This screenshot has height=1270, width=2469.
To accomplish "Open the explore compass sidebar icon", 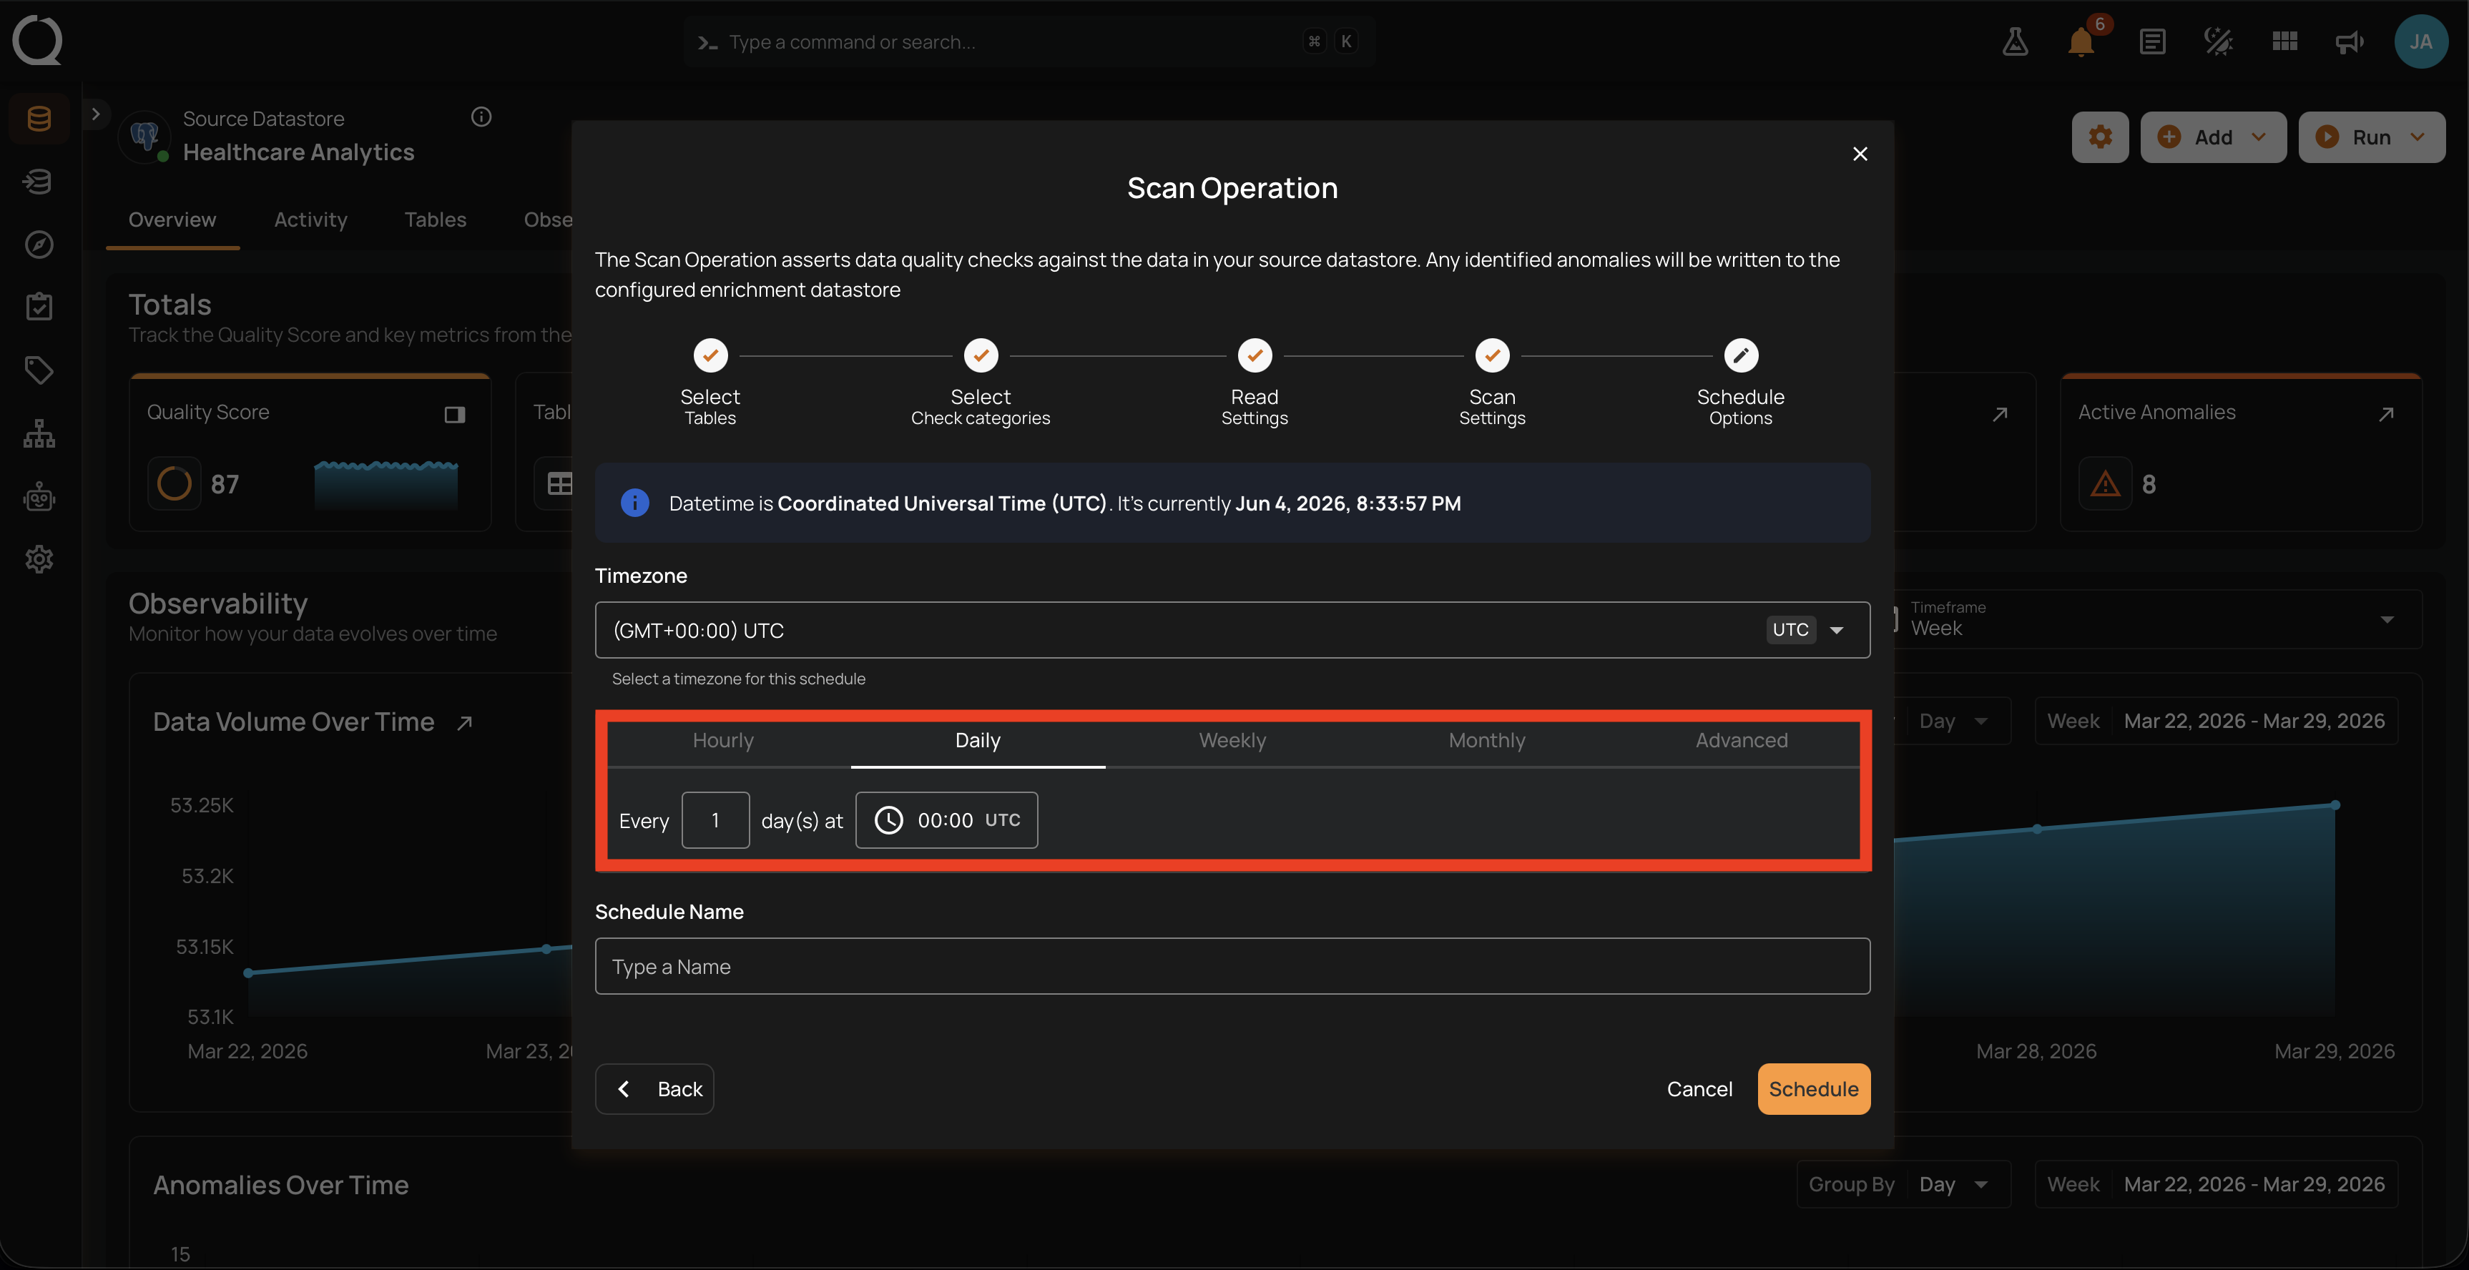I will (x=39, y=245).
